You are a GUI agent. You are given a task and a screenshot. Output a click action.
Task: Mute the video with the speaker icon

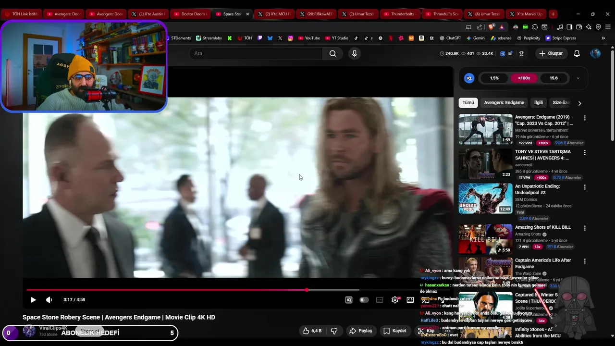pyautogui.click(x=49, y=300)
